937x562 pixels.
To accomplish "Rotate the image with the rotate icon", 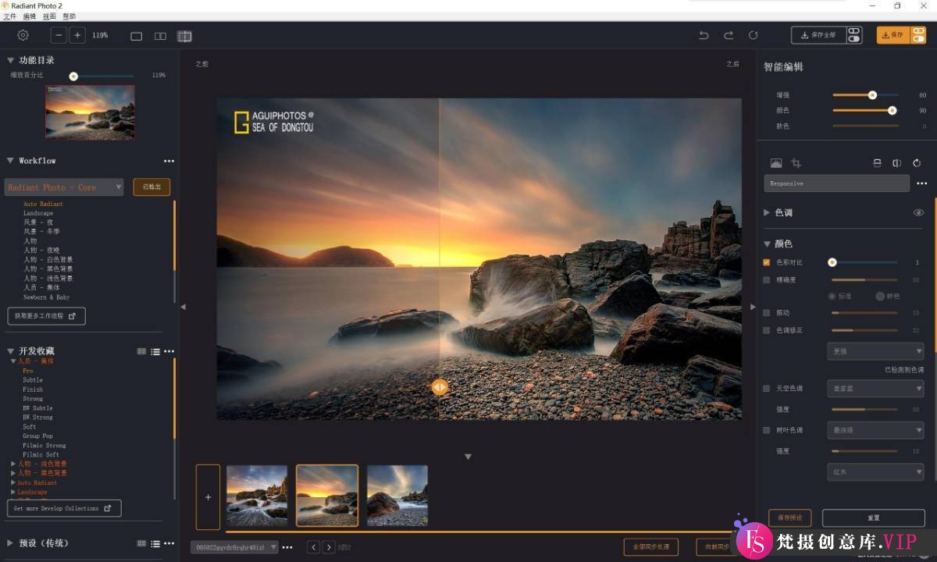I will point(917,163).
